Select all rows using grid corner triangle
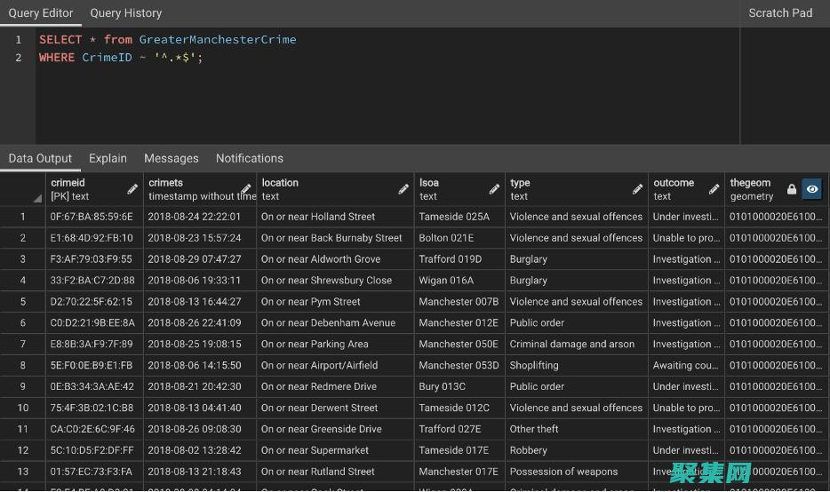This screenshot has width=830, height=492. [37, 197]
